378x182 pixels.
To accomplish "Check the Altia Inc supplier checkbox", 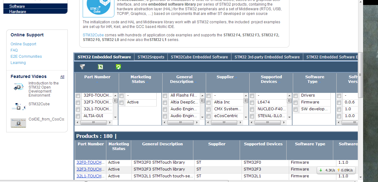I will tap(208, 103).
